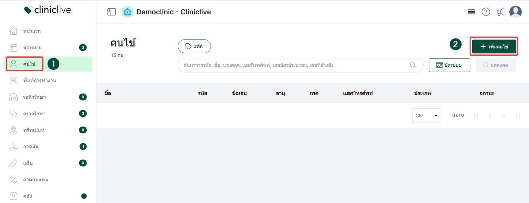Click the search magnifier icon in search box

click(x=413, y=65)
